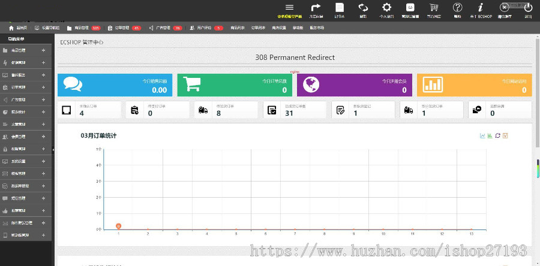This screenshot has width=540, height=266.
Task: Click the shopping cart view-store icon in header
Action: [x=434, y=8]
